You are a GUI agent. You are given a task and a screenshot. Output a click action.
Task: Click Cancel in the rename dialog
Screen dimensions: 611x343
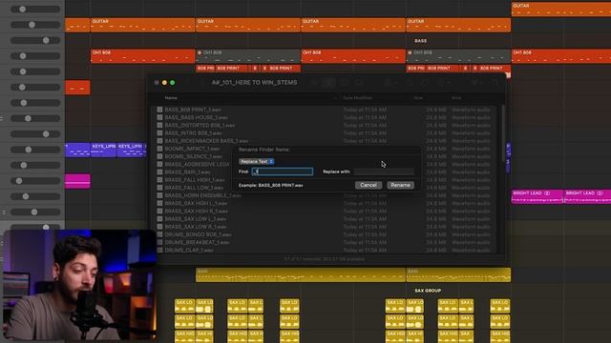(369, 185)
